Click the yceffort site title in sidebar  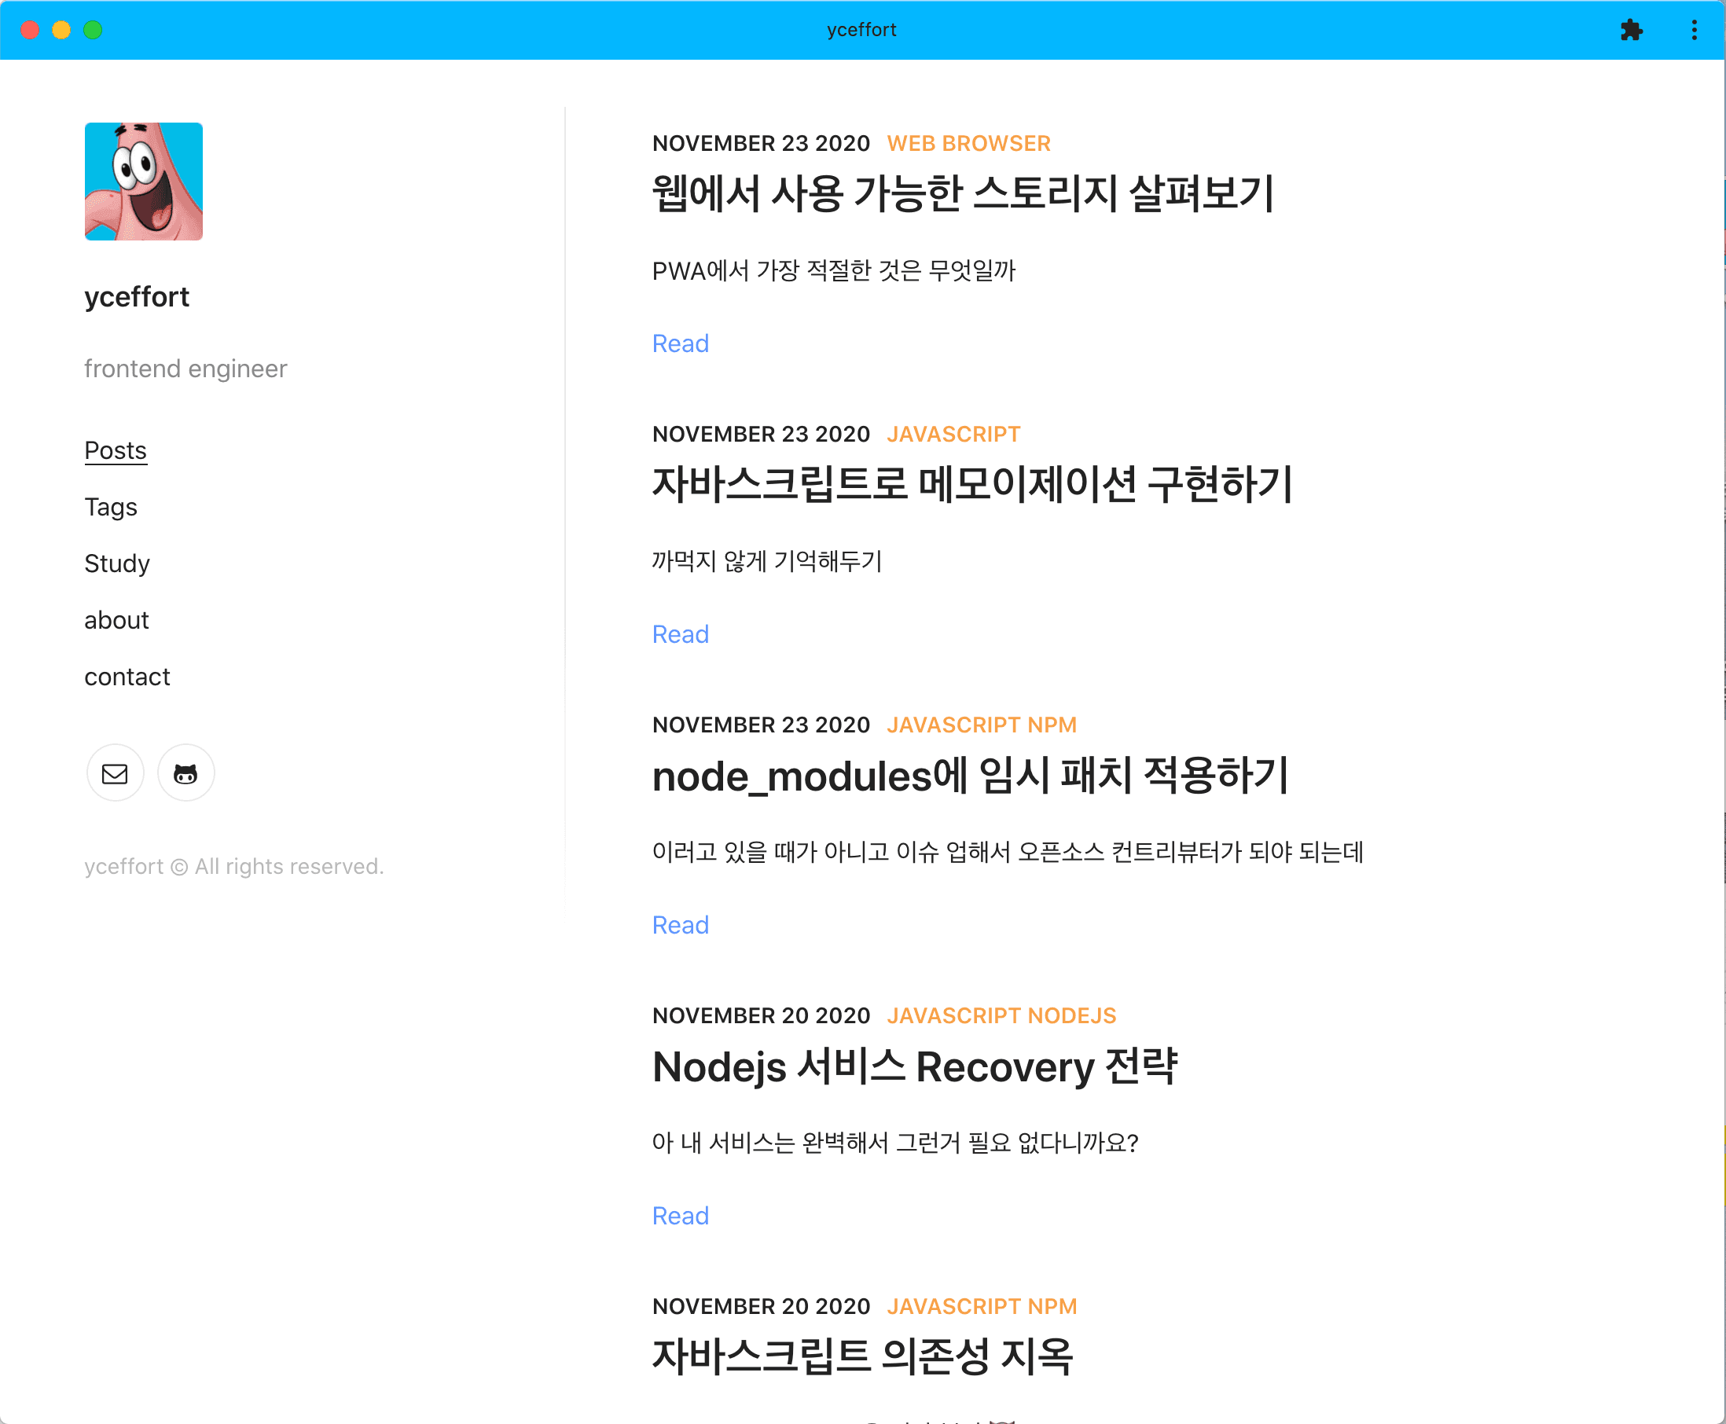pyautogui.click(x=137, y=297)
